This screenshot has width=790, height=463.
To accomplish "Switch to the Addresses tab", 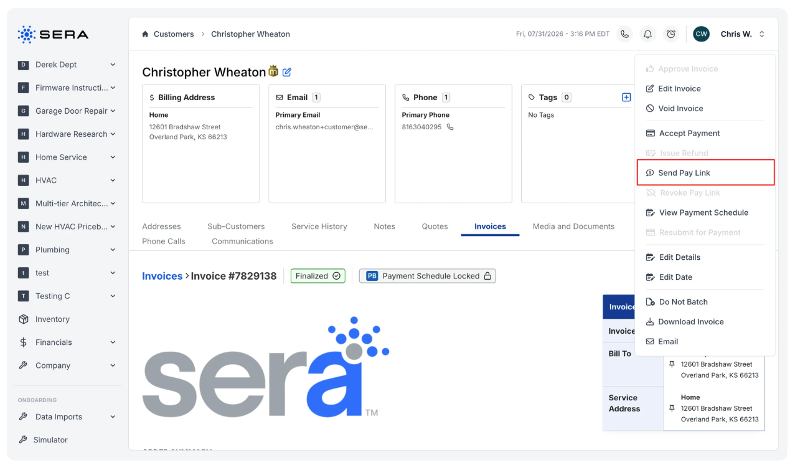I will click(161, 226).
